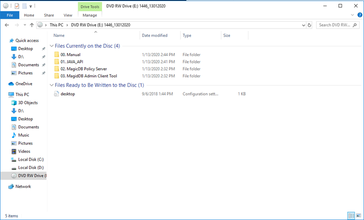The image size is (364, 220).
Task: Open 3D Objects under This PC
Action: click(x=28, y=102)
